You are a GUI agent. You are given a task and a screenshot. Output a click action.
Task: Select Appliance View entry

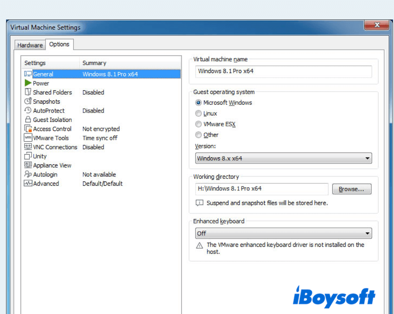coord(52,165)
